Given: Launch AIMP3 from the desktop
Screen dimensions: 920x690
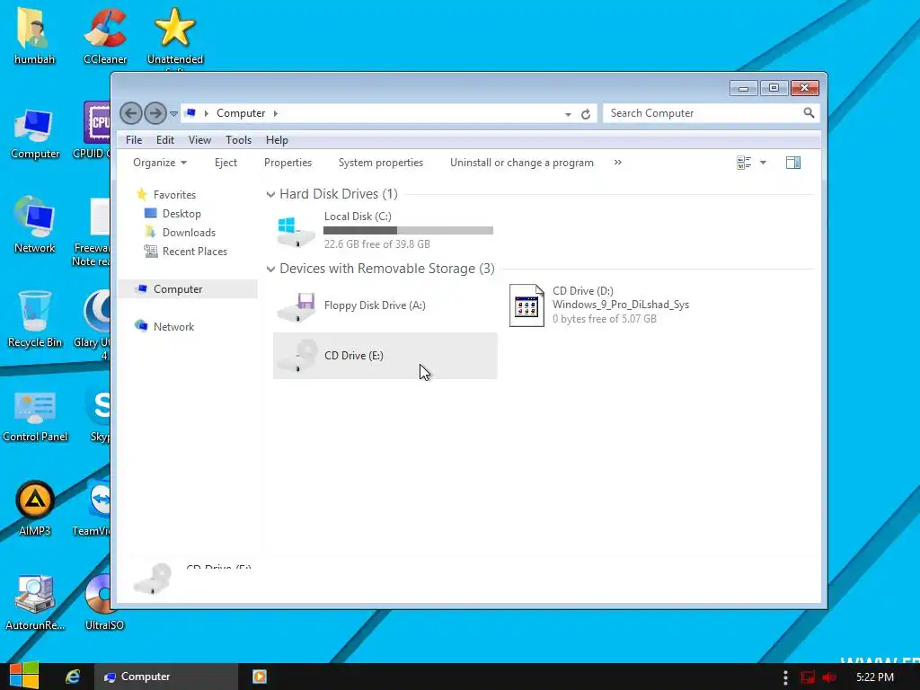Looking at the screenshot, I should [35, 509].
